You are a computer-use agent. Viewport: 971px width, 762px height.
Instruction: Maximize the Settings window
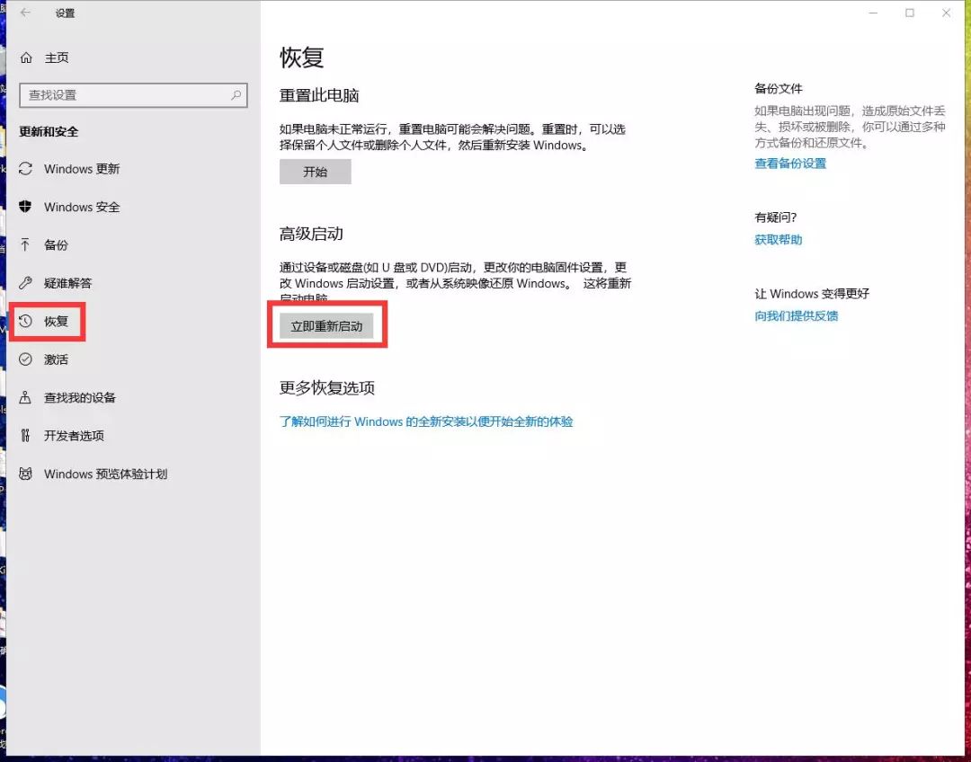click(910, 13)
